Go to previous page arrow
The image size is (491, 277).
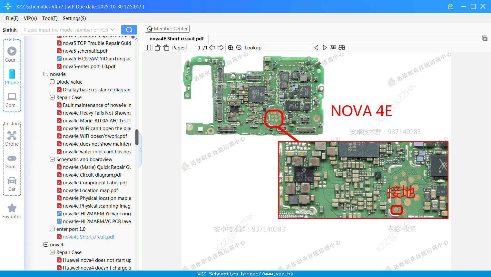point(212,48)
